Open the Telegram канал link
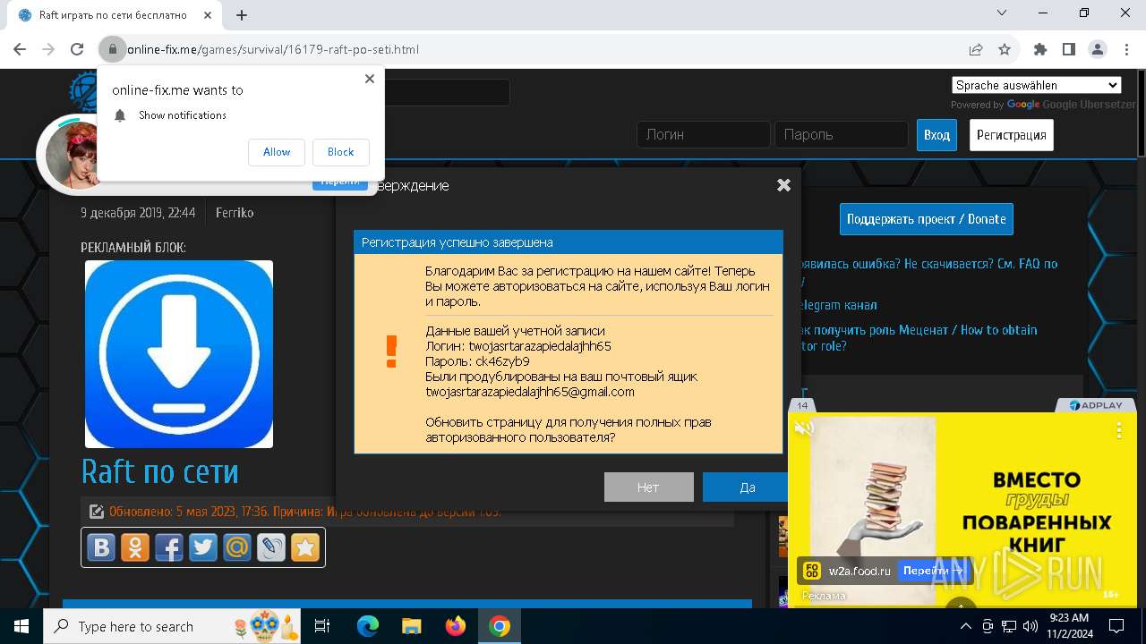This screenshot has width=1146, height=644. pyautogui.click(x=836, y=305)
